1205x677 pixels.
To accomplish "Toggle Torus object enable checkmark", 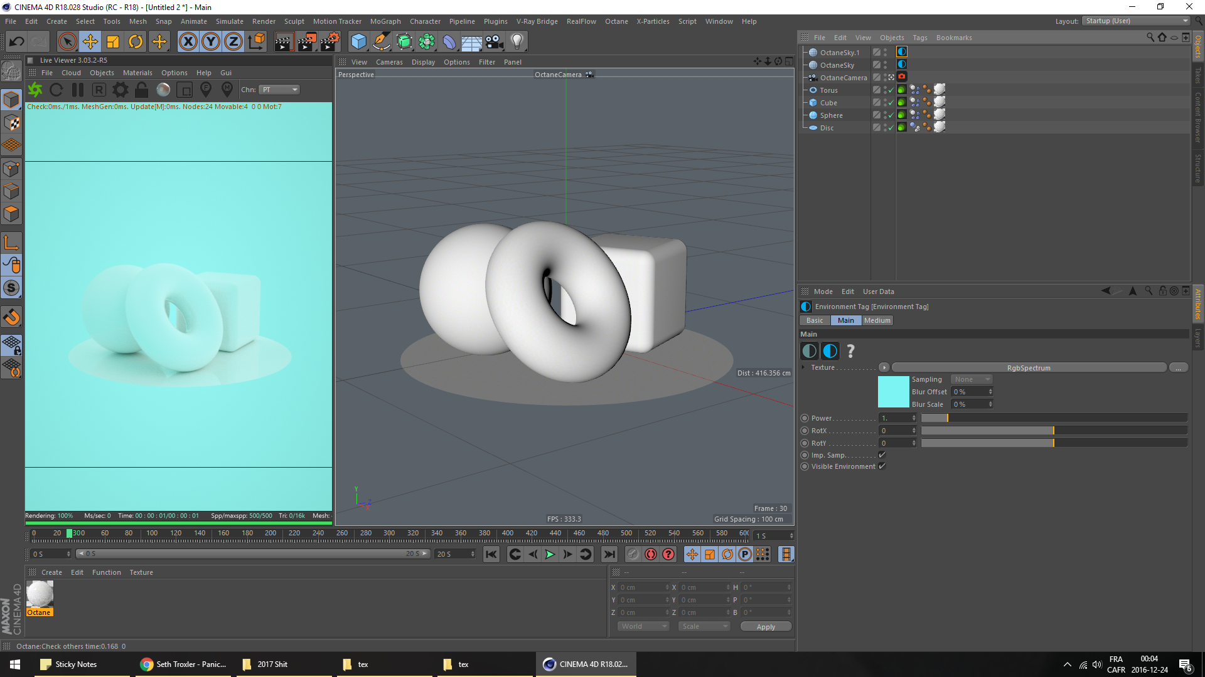I will click(x=890, y=90).
